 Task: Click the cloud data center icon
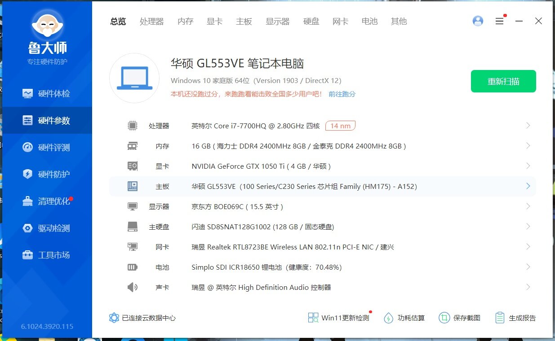pyautogui.click(x=114, y=318)
